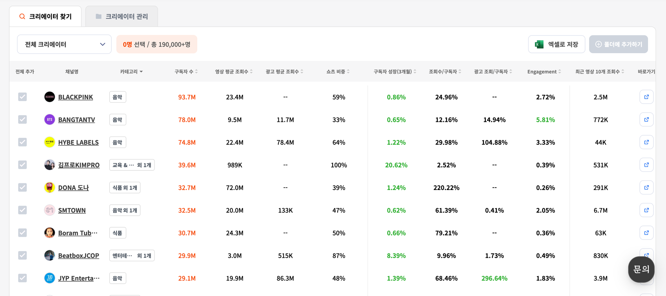The height and width of the screenshot is (296, 666).
Task: Sort by Engagement column
Action: point(544,71)
